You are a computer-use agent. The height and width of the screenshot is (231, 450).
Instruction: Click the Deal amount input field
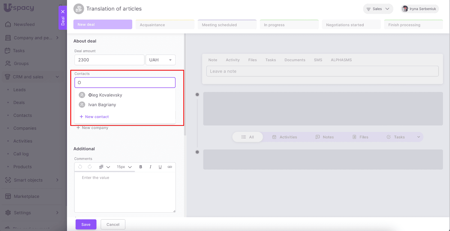[x=109, y=60]
